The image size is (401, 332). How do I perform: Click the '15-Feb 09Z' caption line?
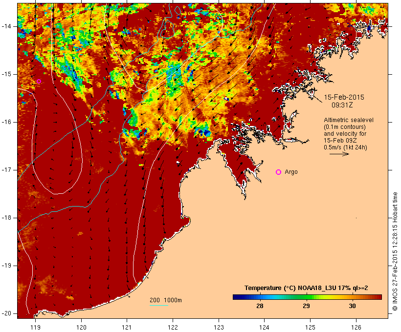pos(340,141)
